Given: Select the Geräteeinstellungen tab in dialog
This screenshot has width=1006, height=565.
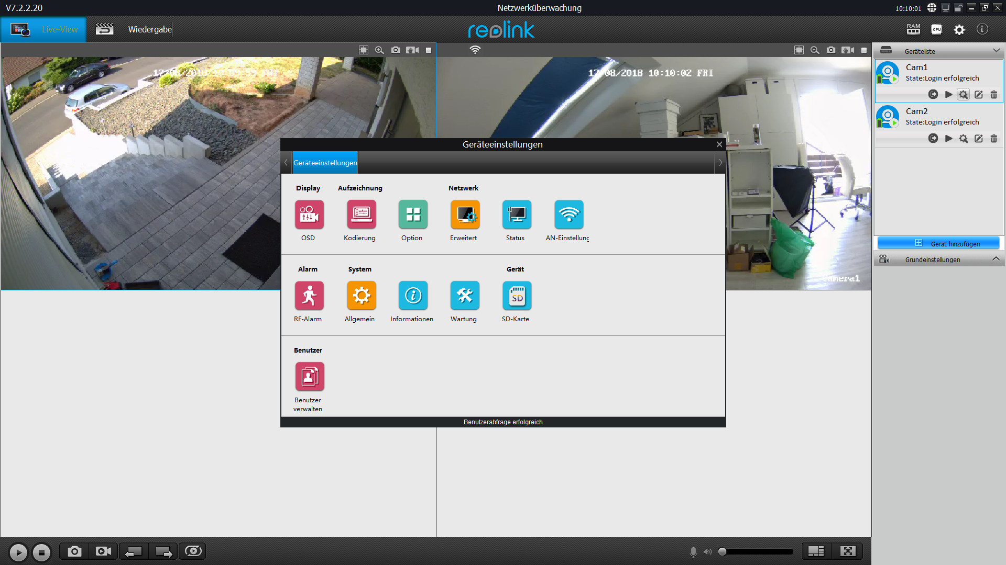Looking at the screenshot, I should click(325, 163).
